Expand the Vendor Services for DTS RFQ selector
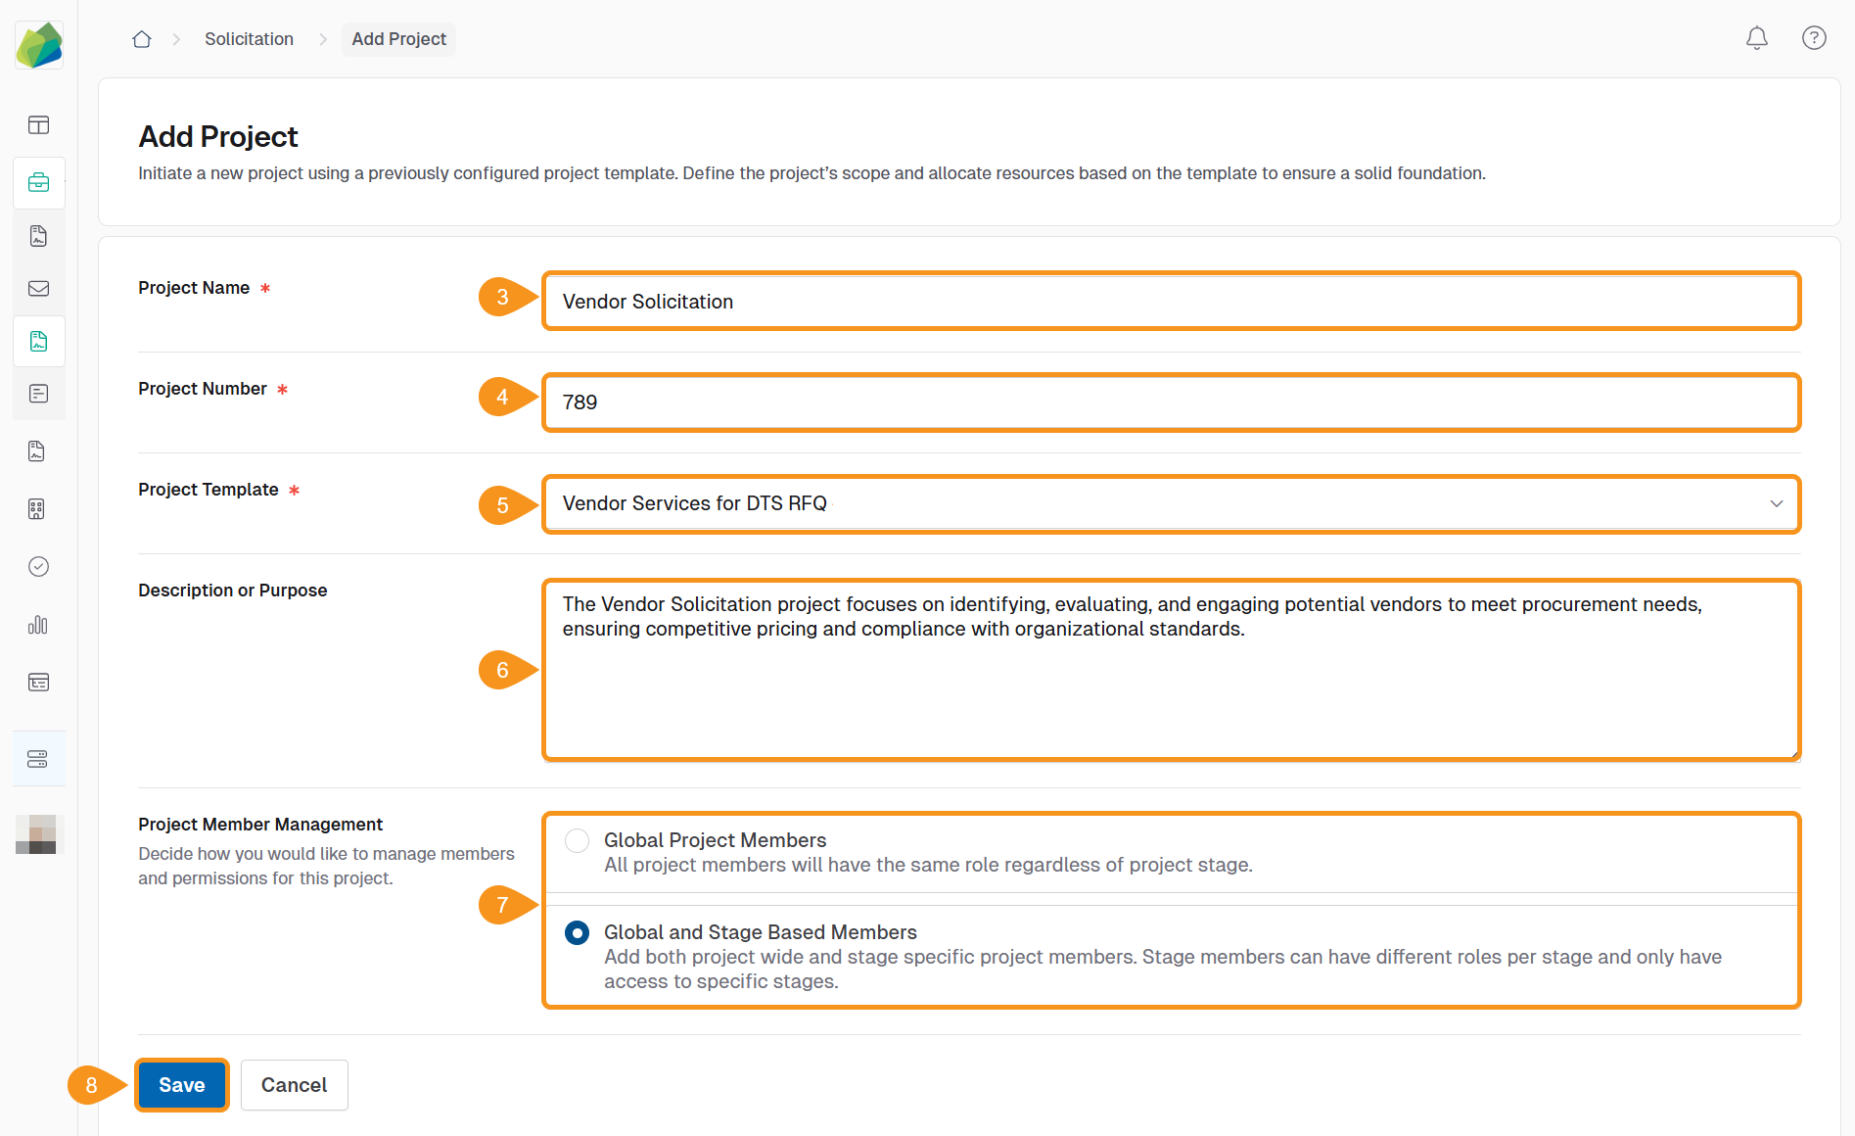This screenshot has width=1855, height=1136. click(1779, 504)
